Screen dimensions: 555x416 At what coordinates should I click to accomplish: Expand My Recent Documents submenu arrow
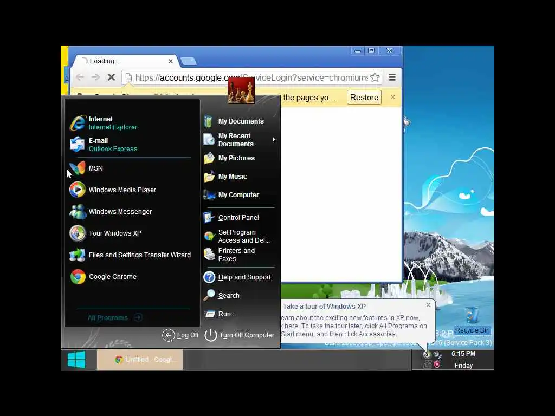(x=274, y=140)
